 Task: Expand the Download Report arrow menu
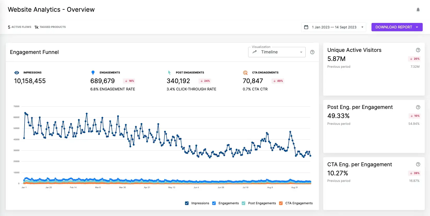coord(417,27)
